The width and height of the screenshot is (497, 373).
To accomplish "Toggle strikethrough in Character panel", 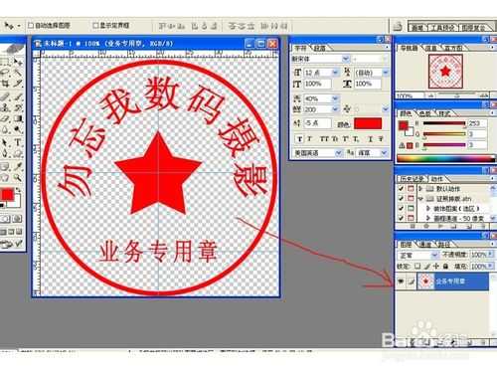I will tap(381, 139).
